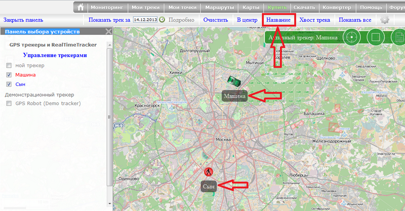The height and width of the screenshot is (211, 405).
Task: Enable the 'мой трекер' checkbox
Action: click(9, 66)
